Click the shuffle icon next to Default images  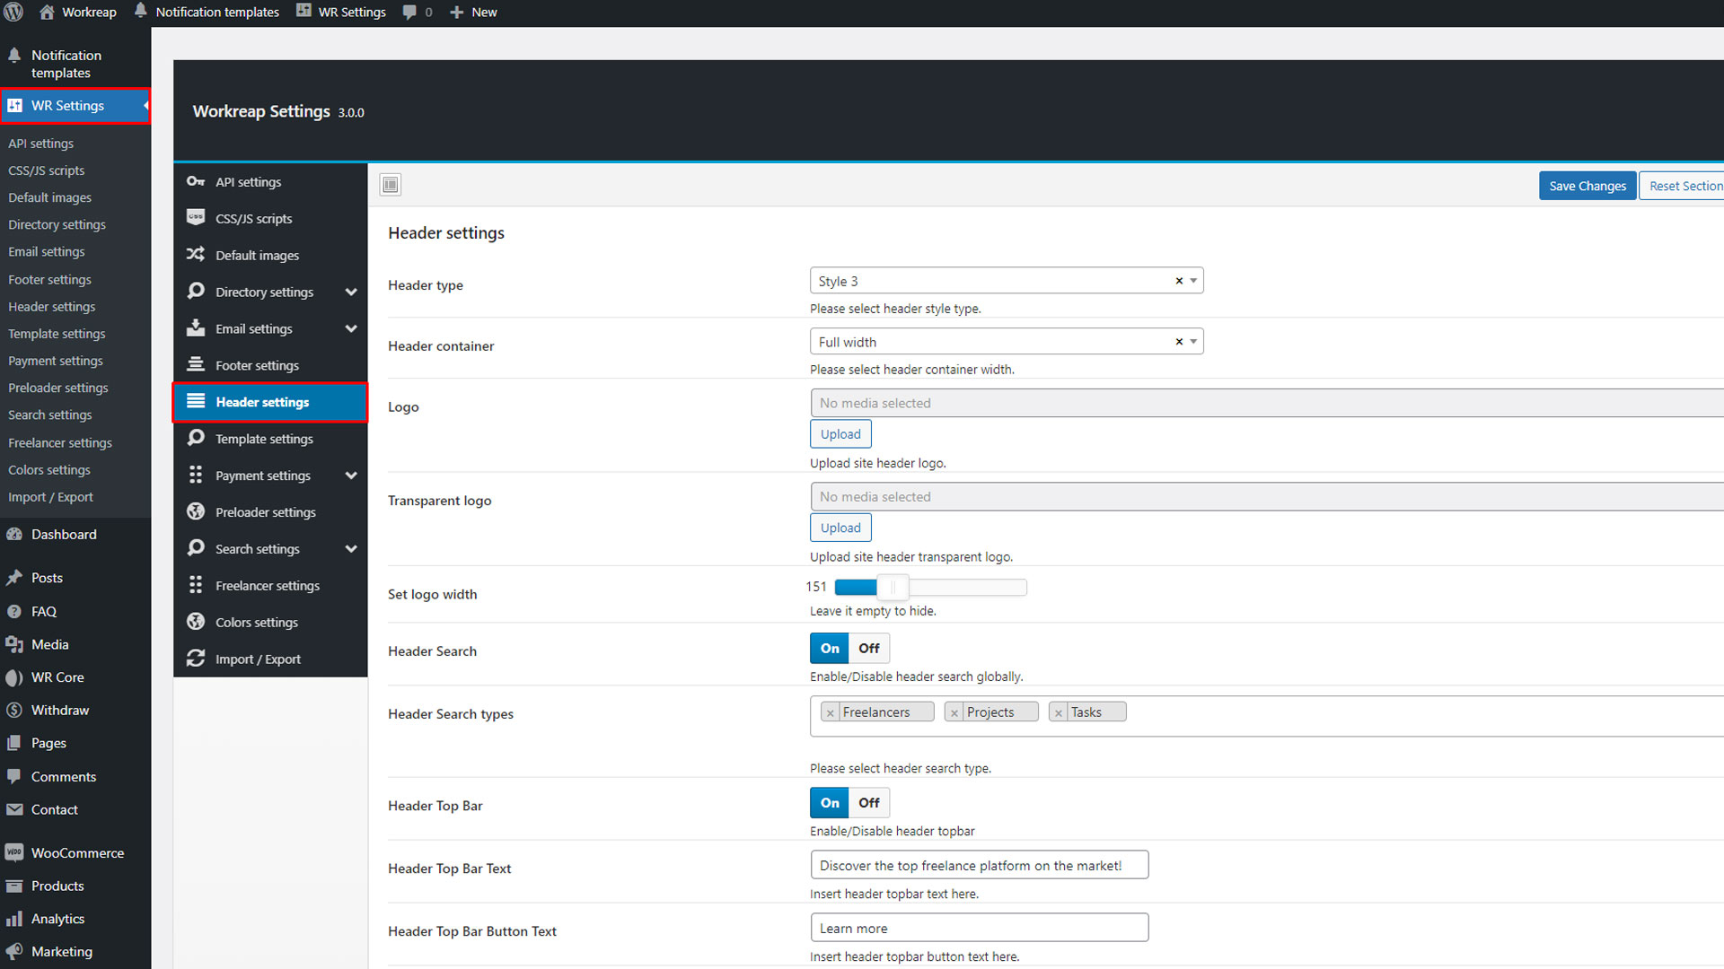pos(195,255)
